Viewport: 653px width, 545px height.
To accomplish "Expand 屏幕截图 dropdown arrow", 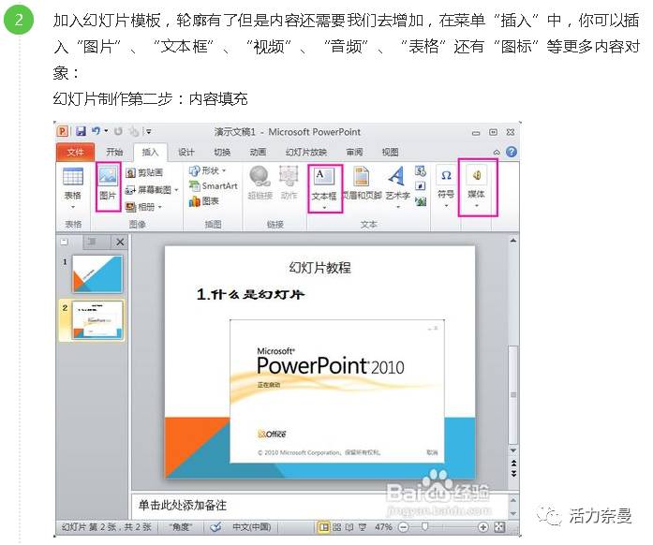I will [x=176, y=190].
